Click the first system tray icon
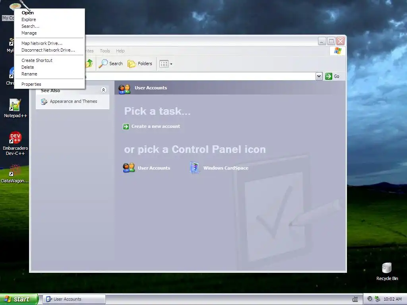 (370, 299)
